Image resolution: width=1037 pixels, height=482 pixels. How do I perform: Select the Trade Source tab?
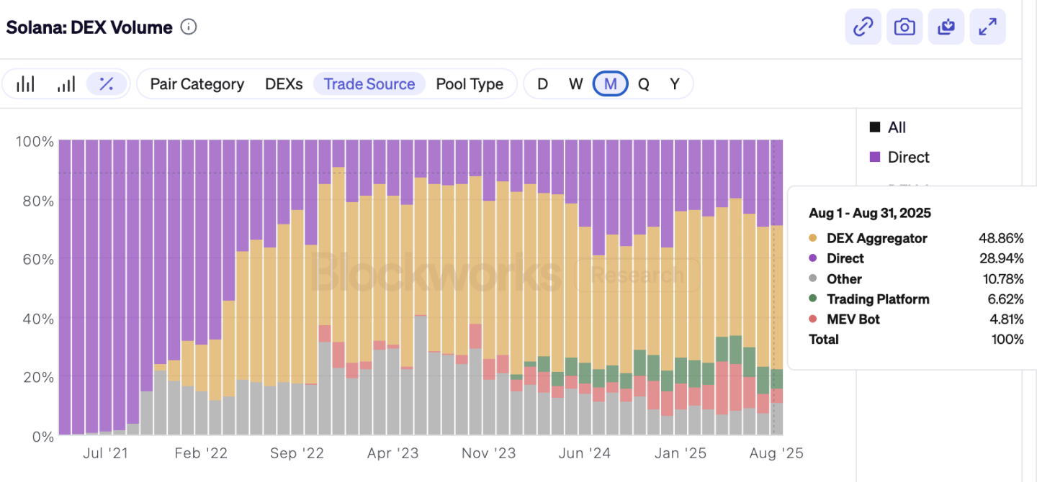pyautogui.click(x=369, y=84)
